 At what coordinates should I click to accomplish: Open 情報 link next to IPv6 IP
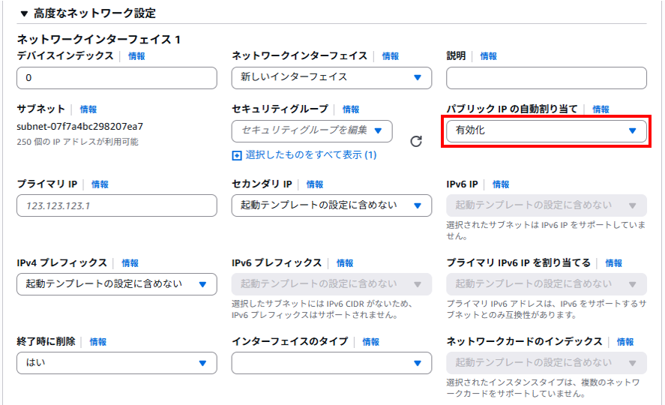coord(501,184)
